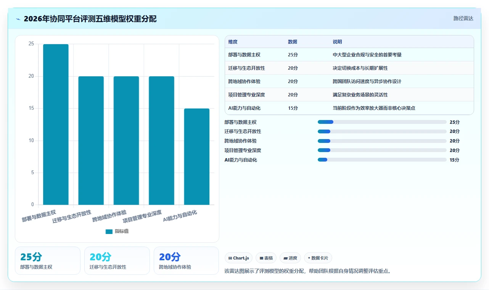Image resolution: width=489 pixels, height=290 pixels.
Task: Click the 该雷达图展示了评测模型 footer note
Action: (308, 271)
